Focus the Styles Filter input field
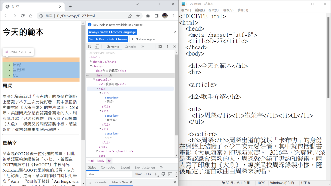The width and height of the screenshot is (331, 186). pos(109,174)
